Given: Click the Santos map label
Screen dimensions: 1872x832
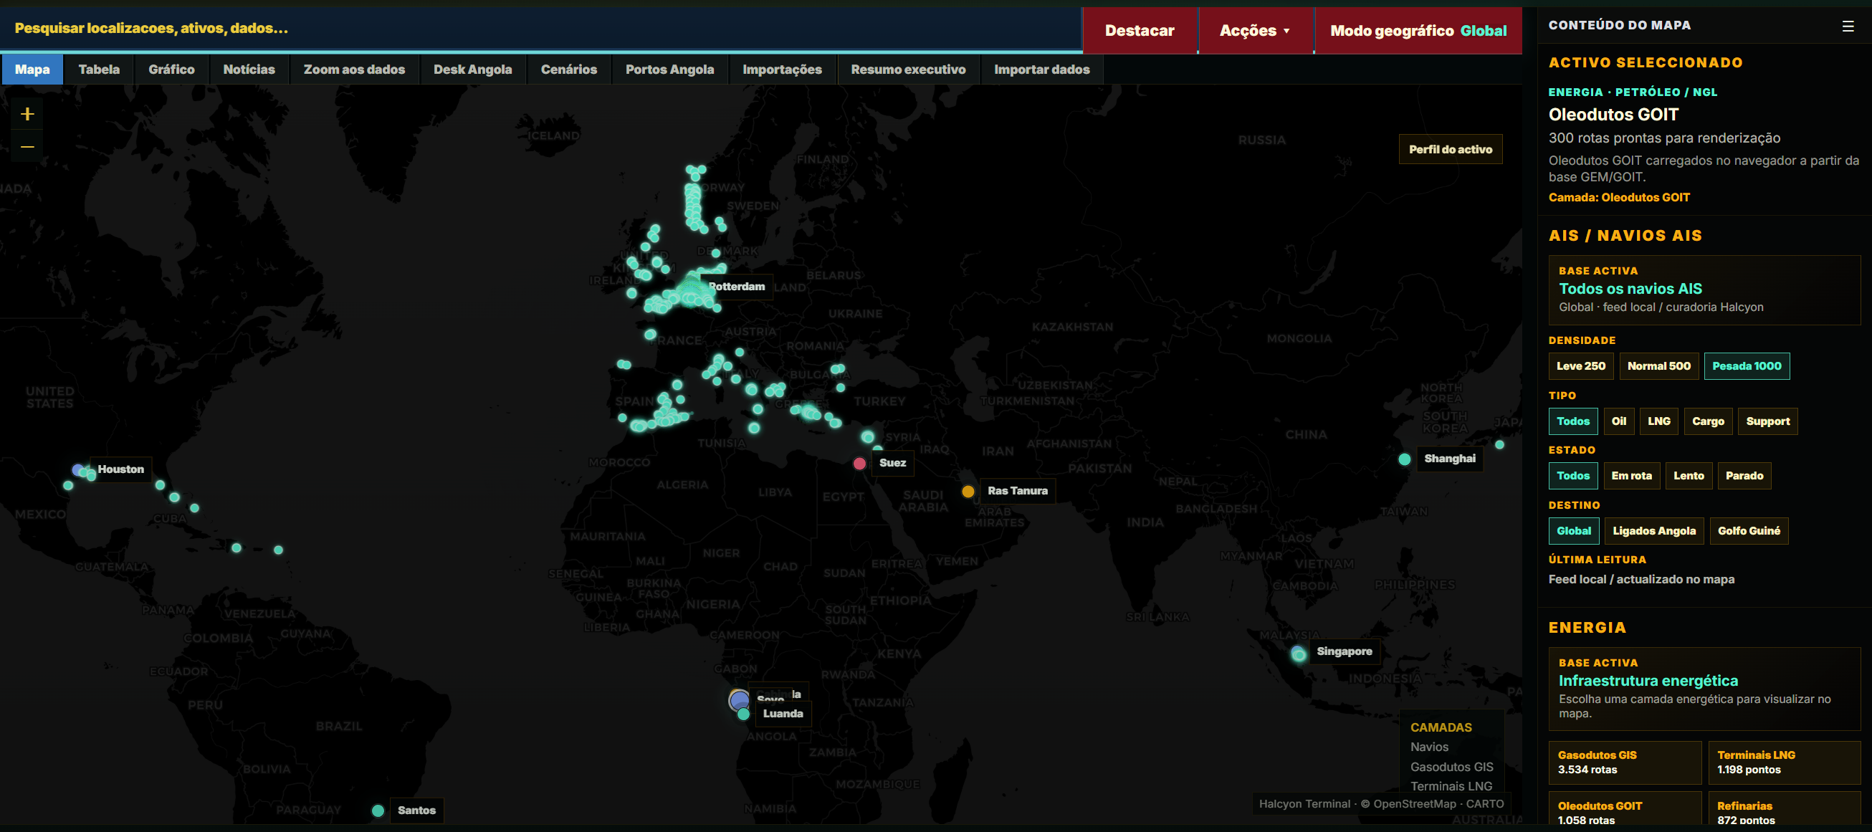Looking at the screenshot, I should click(416, 811).
